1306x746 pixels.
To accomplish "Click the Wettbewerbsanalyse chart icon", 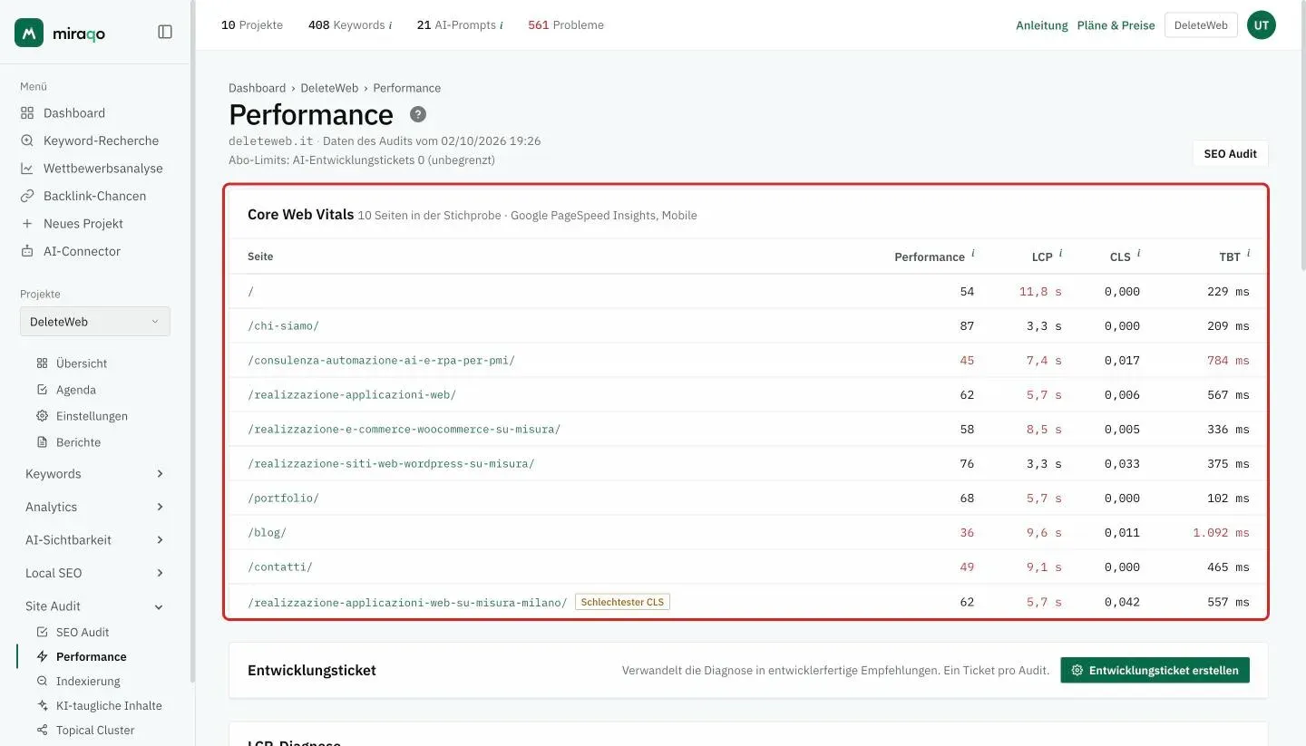I will 26,169.
